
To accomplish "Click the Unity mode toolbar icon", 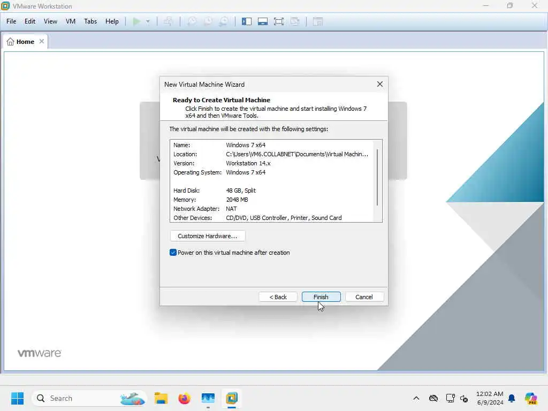I will click(x=295, y=21).
